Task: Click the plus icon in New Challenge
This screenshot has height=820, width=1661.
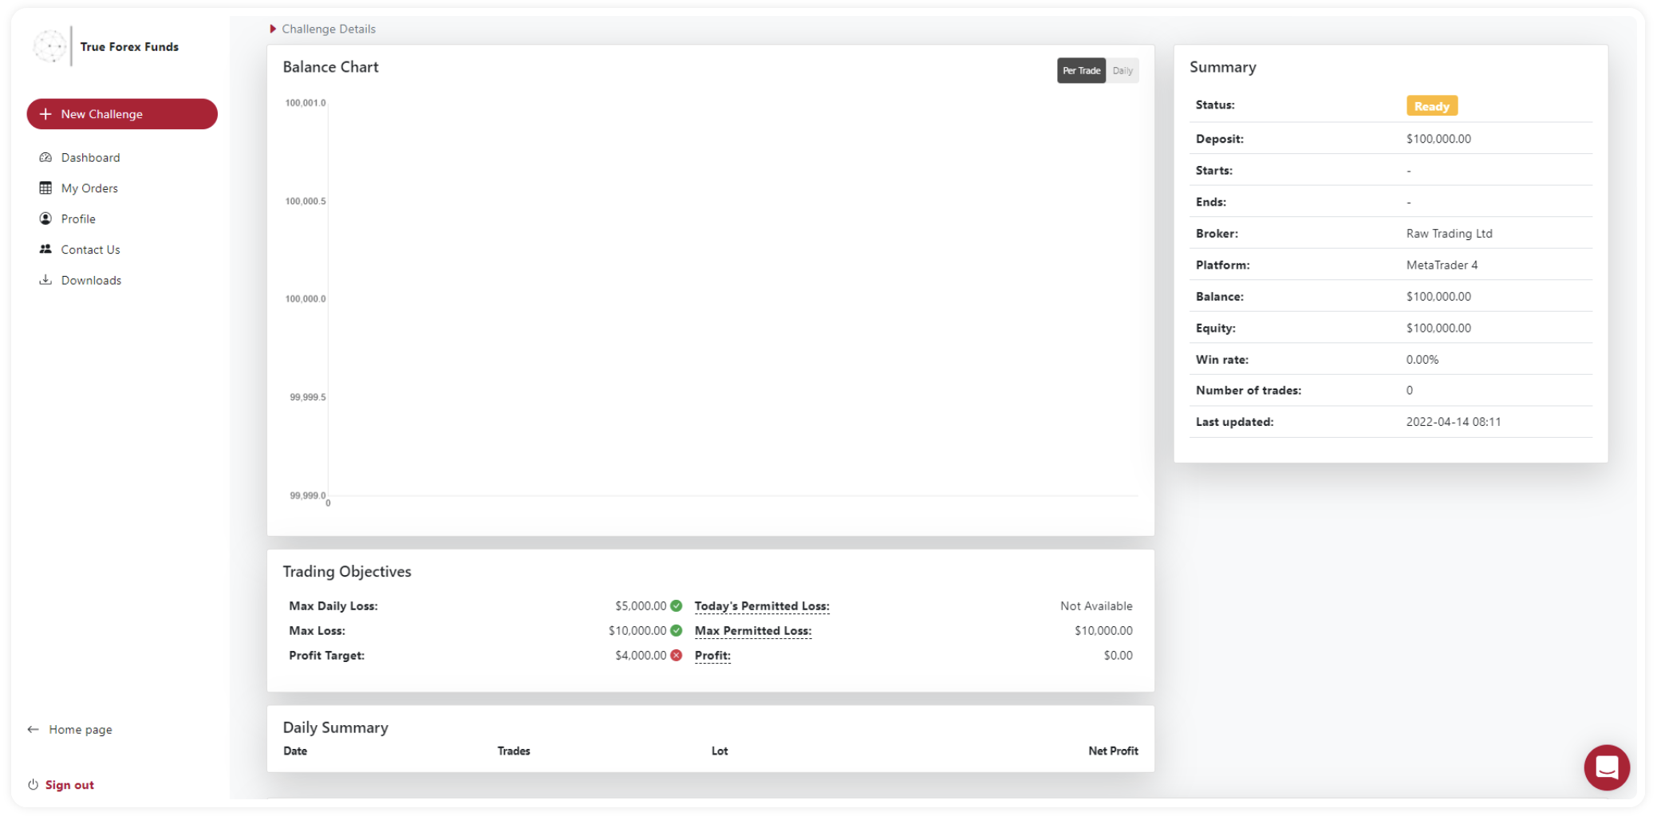Action: point(45,114)
